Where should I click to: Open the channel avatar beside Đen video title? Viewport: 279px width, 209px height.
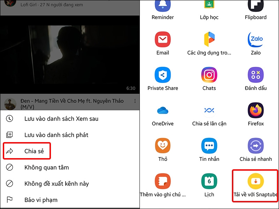(10, 104)
